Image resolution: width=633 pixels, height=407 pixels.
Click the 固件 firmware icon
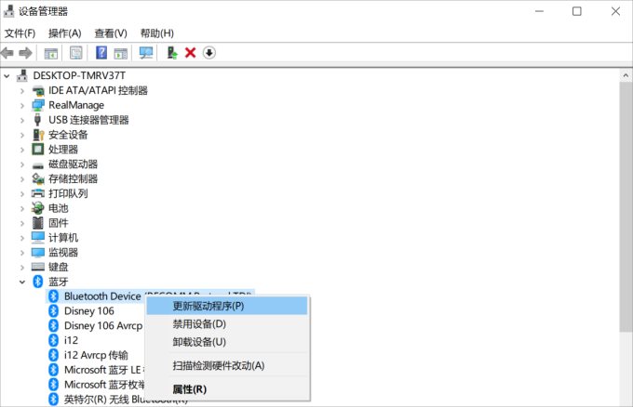[x=38, y=223]
